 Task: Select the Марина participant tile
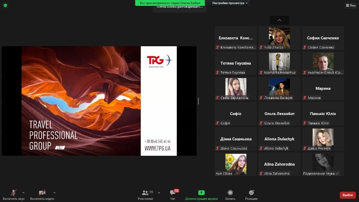[x=323, y=88]
